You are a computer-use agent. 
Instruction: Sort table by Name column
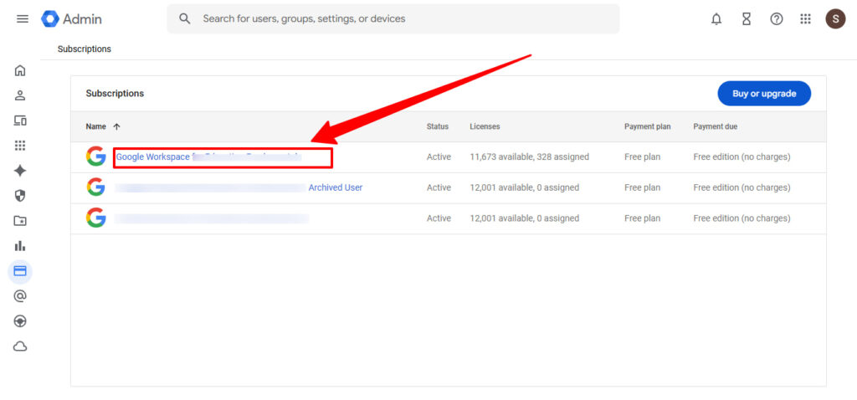96,126
